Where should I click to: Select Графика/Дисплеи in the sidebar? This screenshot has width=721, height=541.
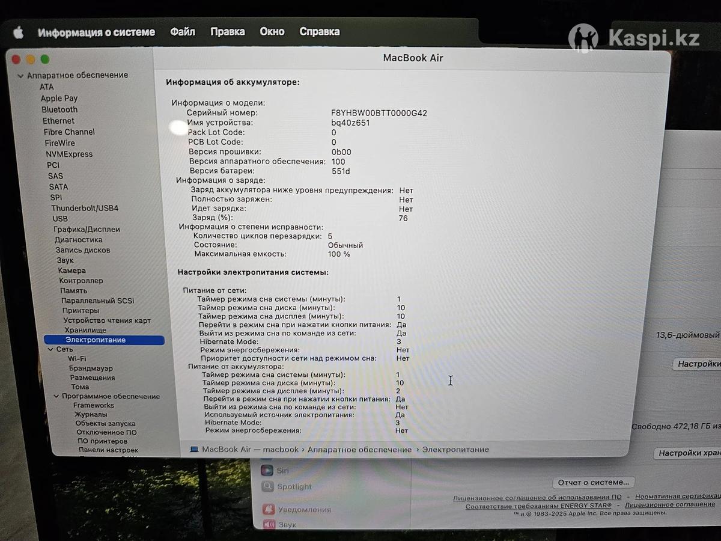tap(87, 229)
